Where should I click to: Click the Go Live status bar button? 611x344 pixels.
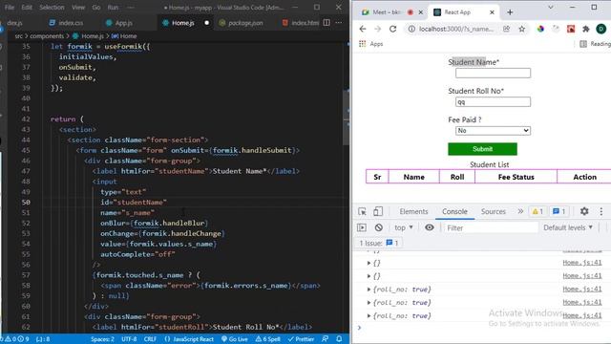pos(235,339)
